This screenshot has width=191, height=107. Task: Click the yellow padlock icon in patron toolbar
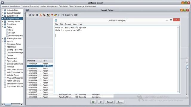(x=56, y=15)
